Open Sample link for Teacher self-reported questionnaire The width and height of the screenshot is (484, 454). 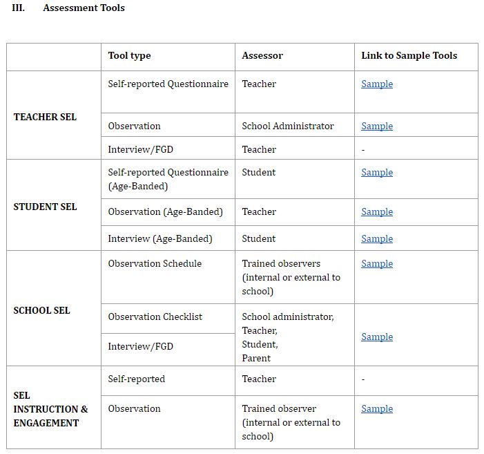[377, 84]
